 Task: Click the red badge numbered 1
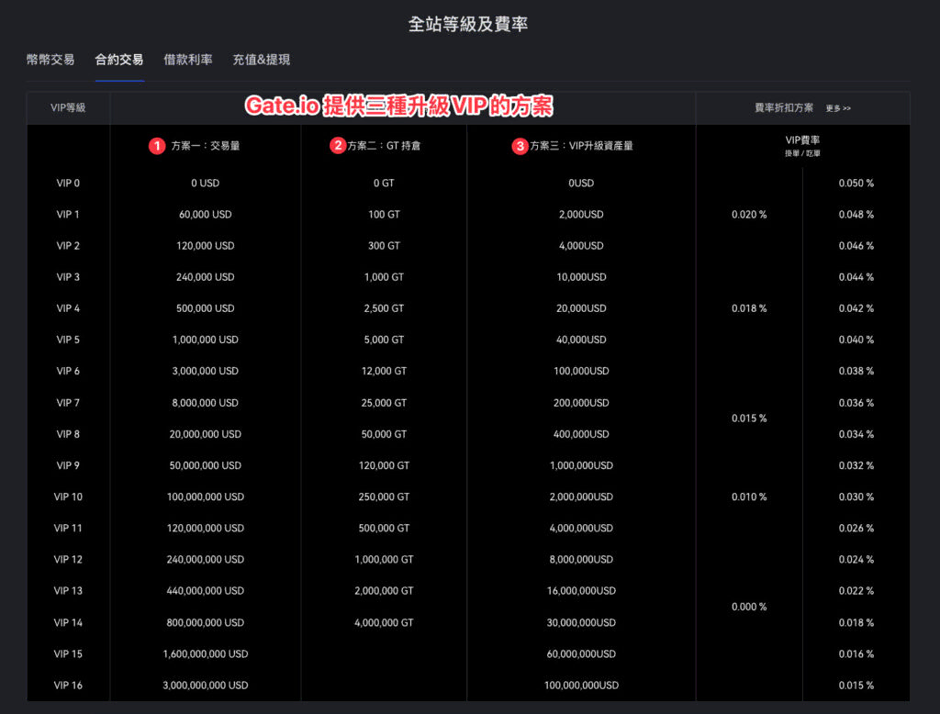click(156, 145)
